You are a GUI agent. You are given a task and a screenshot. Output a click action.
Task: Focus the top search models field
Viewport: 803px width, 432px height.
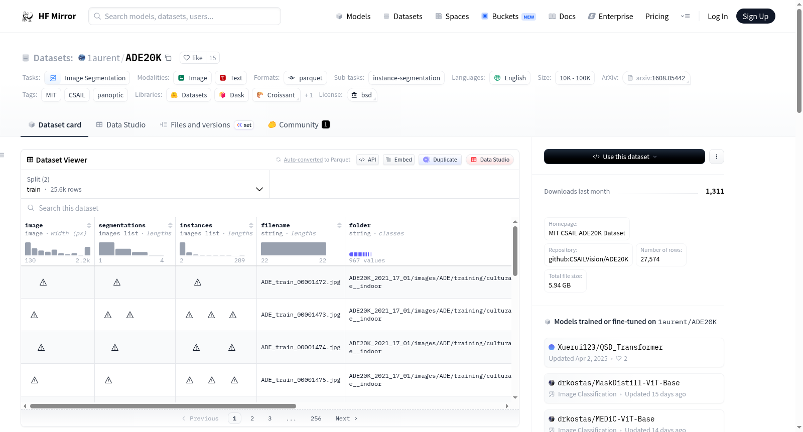(185, 16)
